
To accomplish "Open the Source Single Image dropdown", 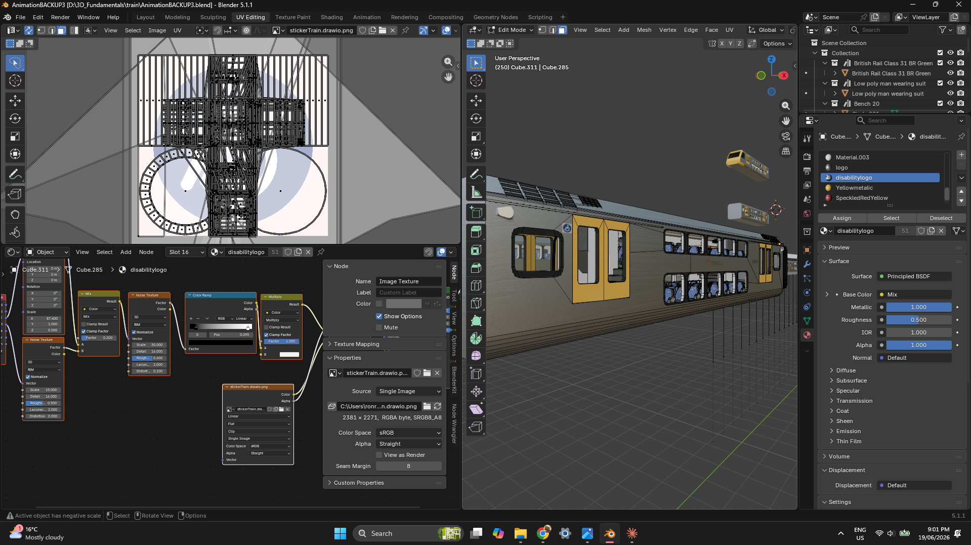I will pos(409,391).
